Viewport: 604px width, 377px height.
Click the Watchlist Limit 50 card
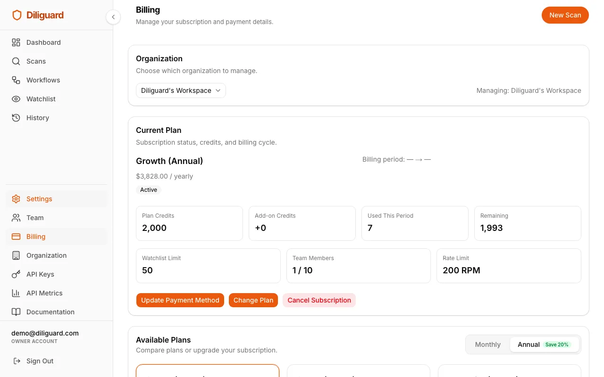(x=208, y=266)
